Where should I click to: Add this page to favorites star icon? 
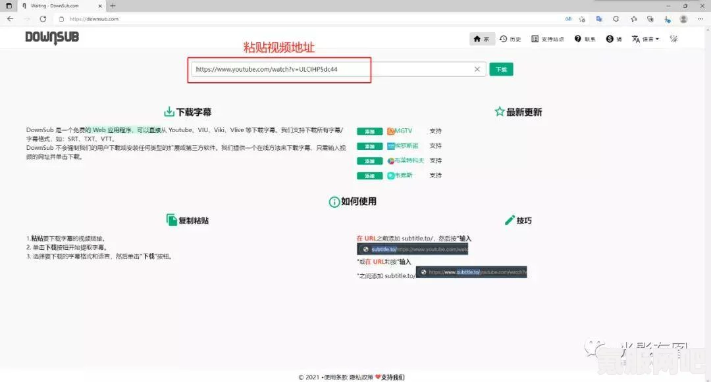coord(582,19)
